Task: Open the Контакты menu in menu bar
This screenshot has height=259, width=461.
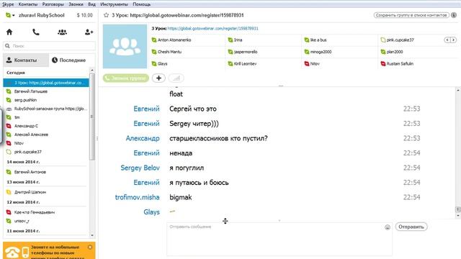Action: click(28, 4)
